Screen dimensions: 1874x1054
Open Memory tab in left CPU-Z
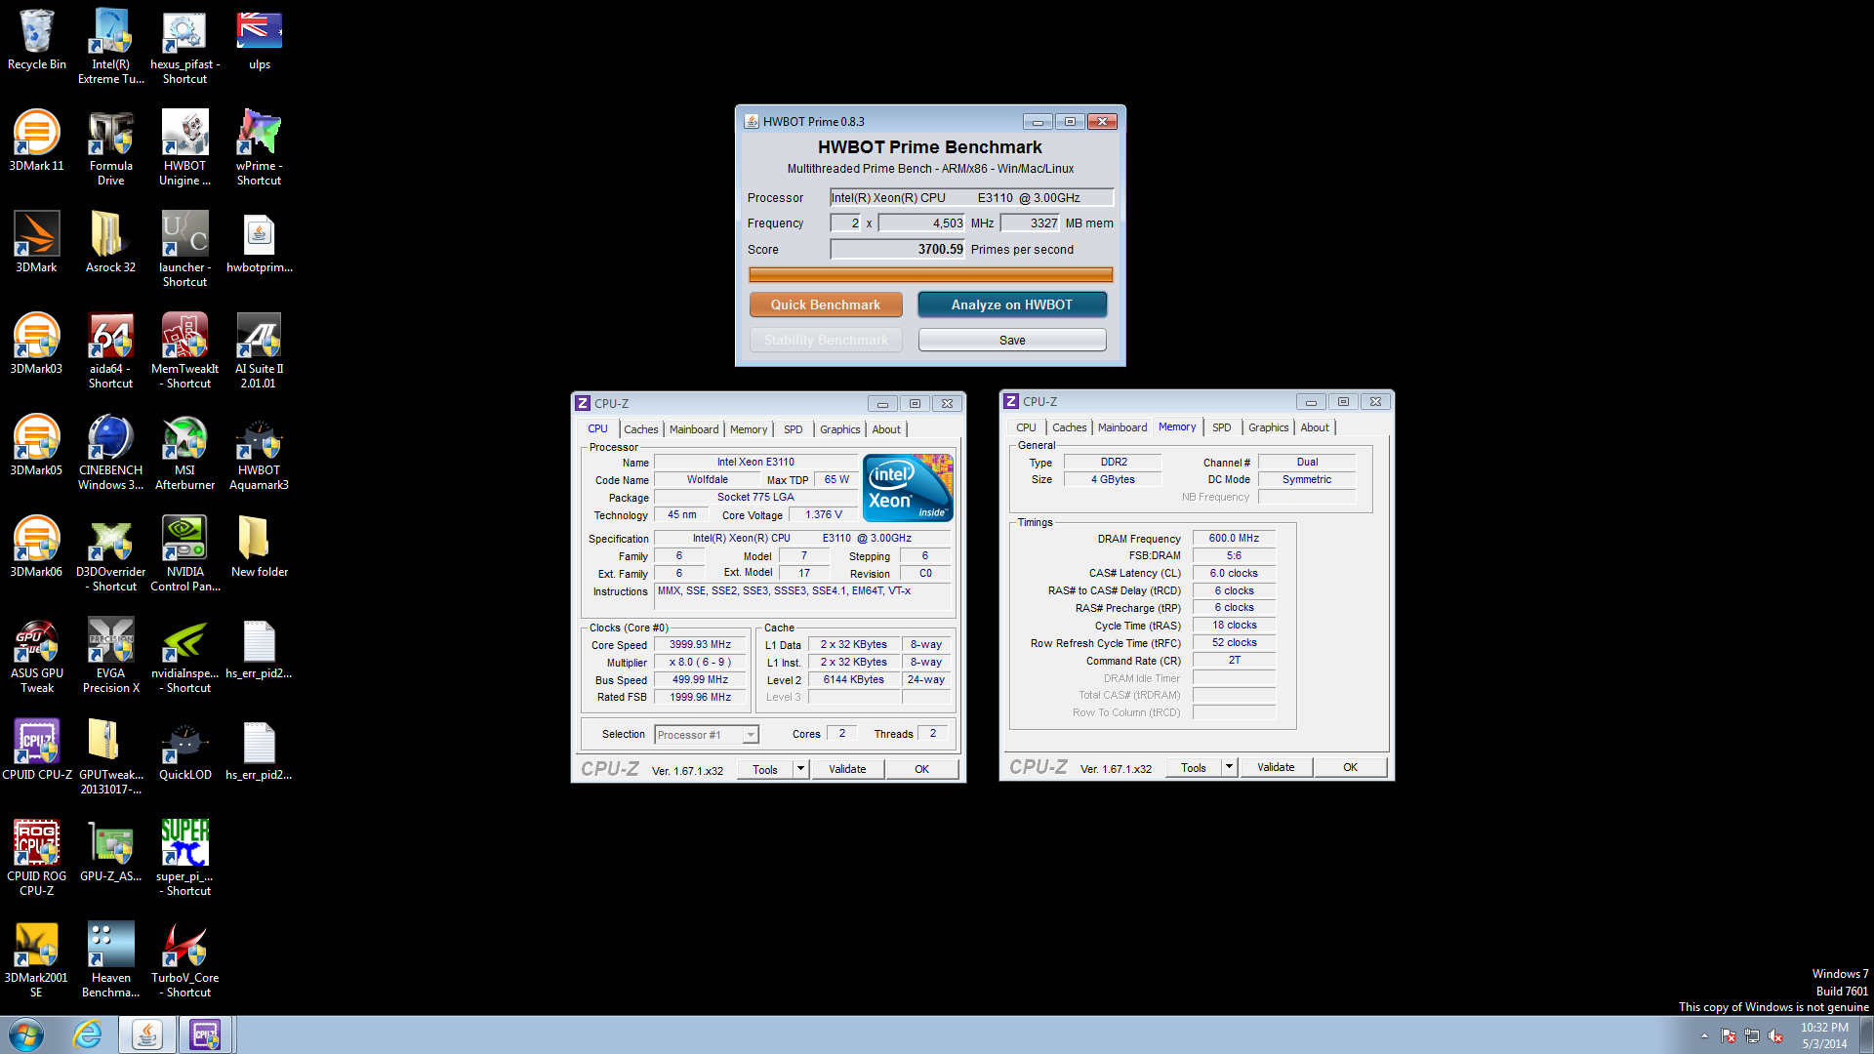pyautogui.click(x=749, y=429)
